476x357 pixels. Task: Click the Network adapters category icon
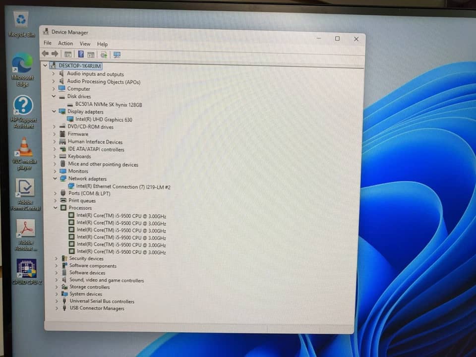click(63, 178)
